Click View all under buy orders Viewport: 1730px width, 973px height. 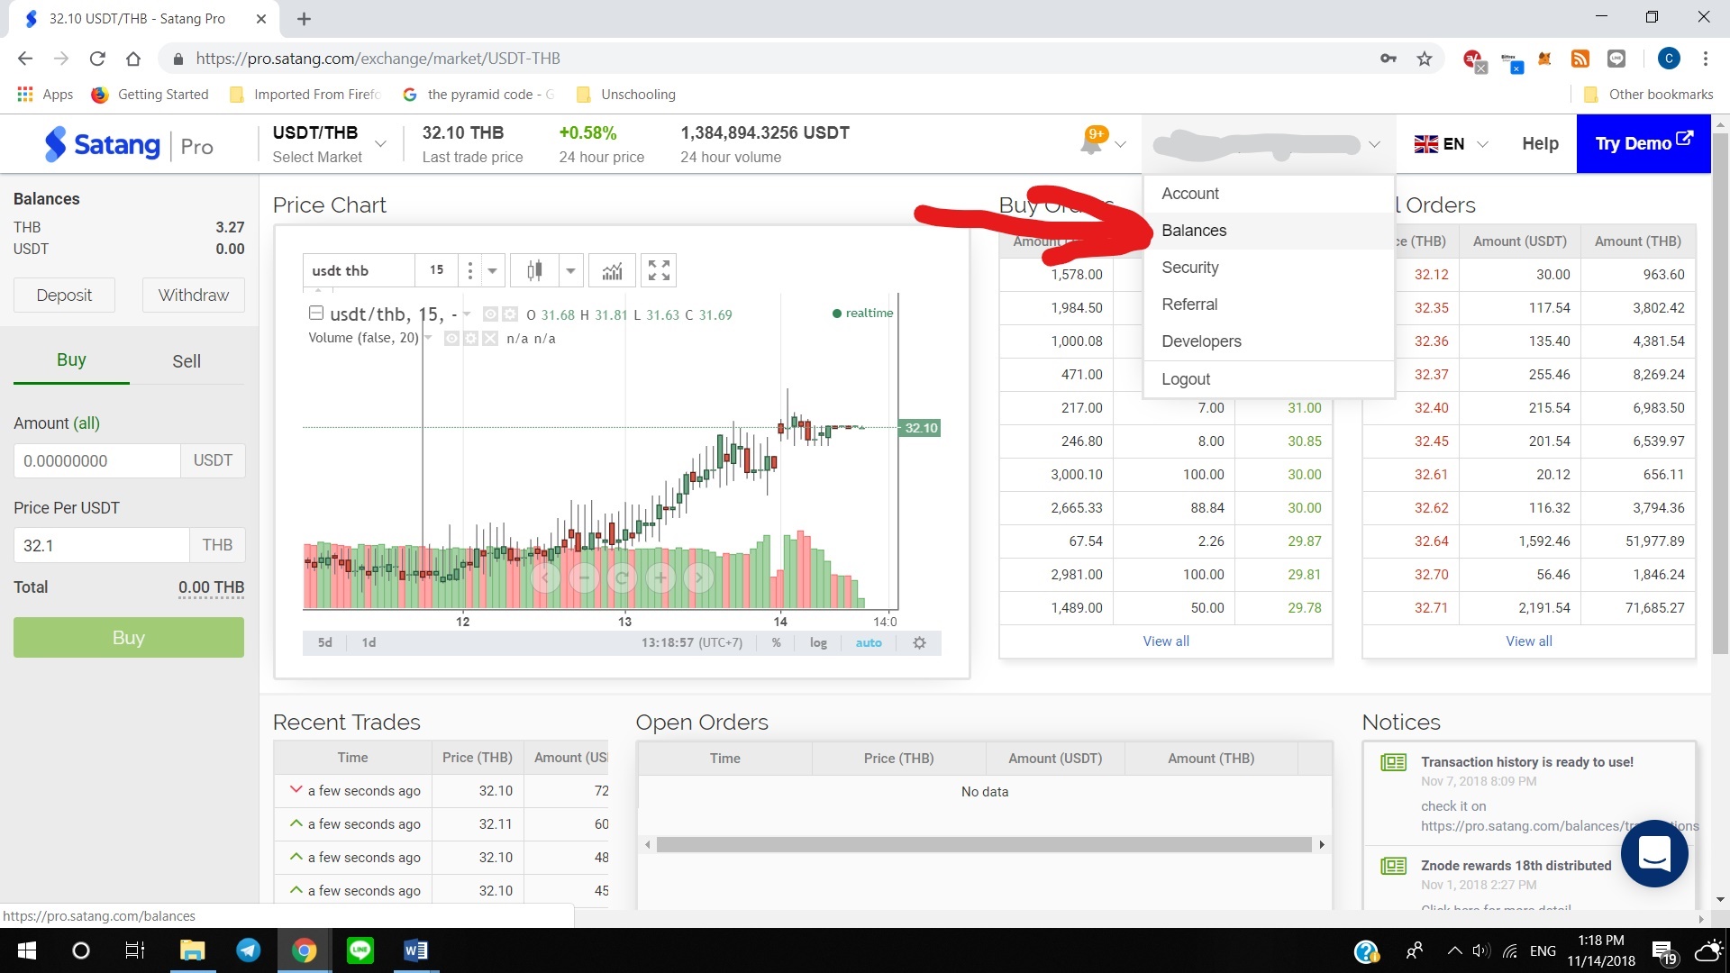pyautogui.click(x=1165, y=641)
